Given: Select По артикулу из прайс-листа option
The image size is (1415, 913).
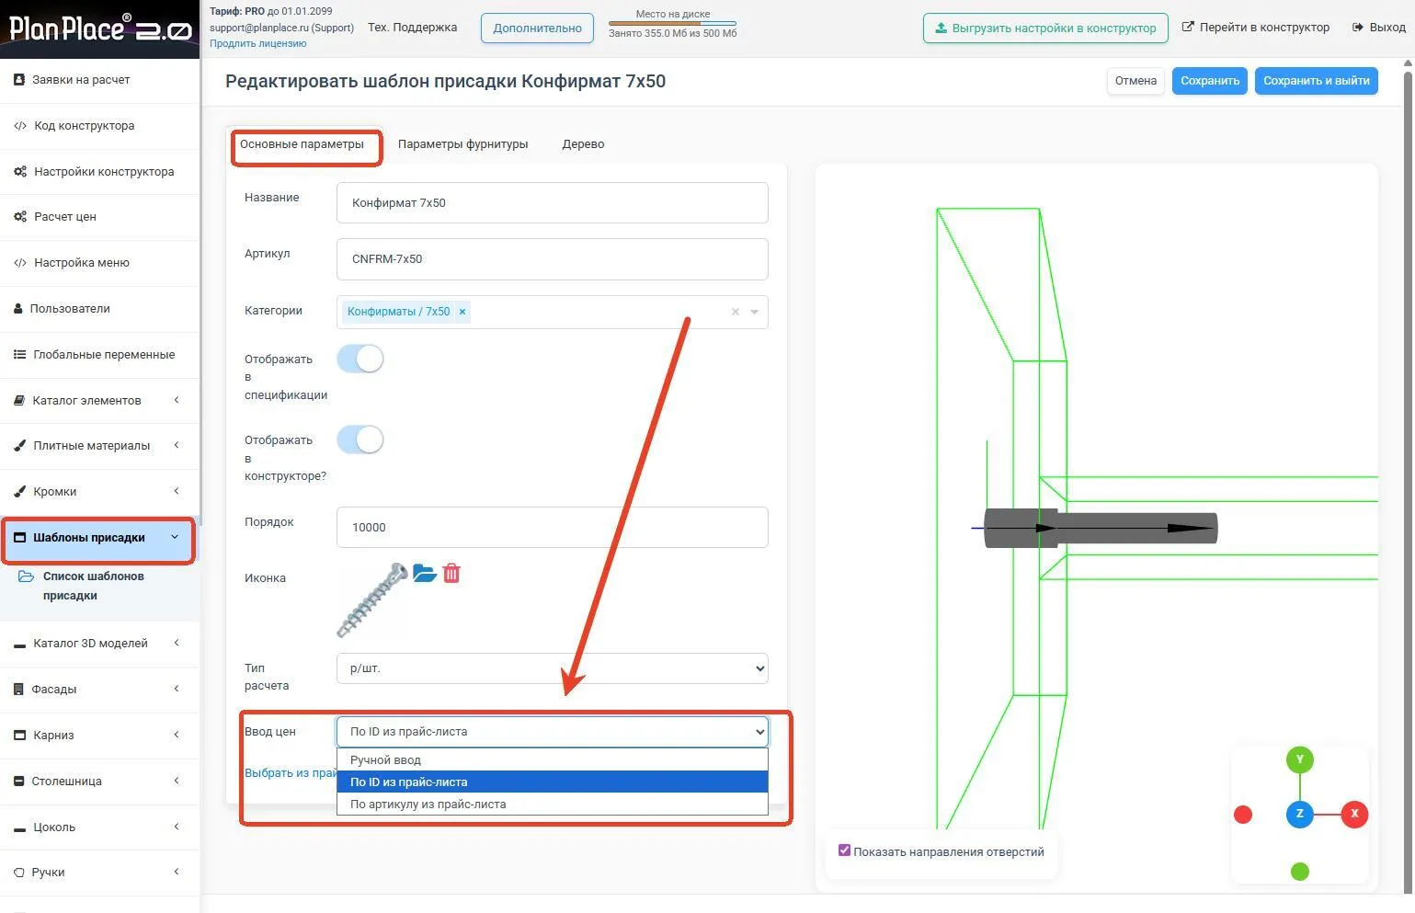Looking at the screenshot, I should pos(552,804).
